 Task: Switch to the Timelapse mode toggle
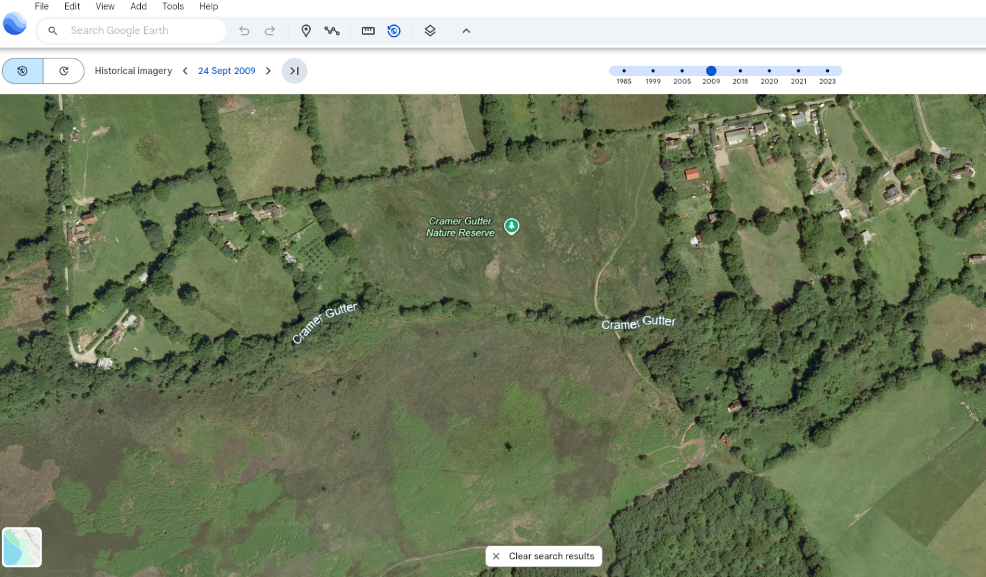pyautogui.click(x=64, y=71)
